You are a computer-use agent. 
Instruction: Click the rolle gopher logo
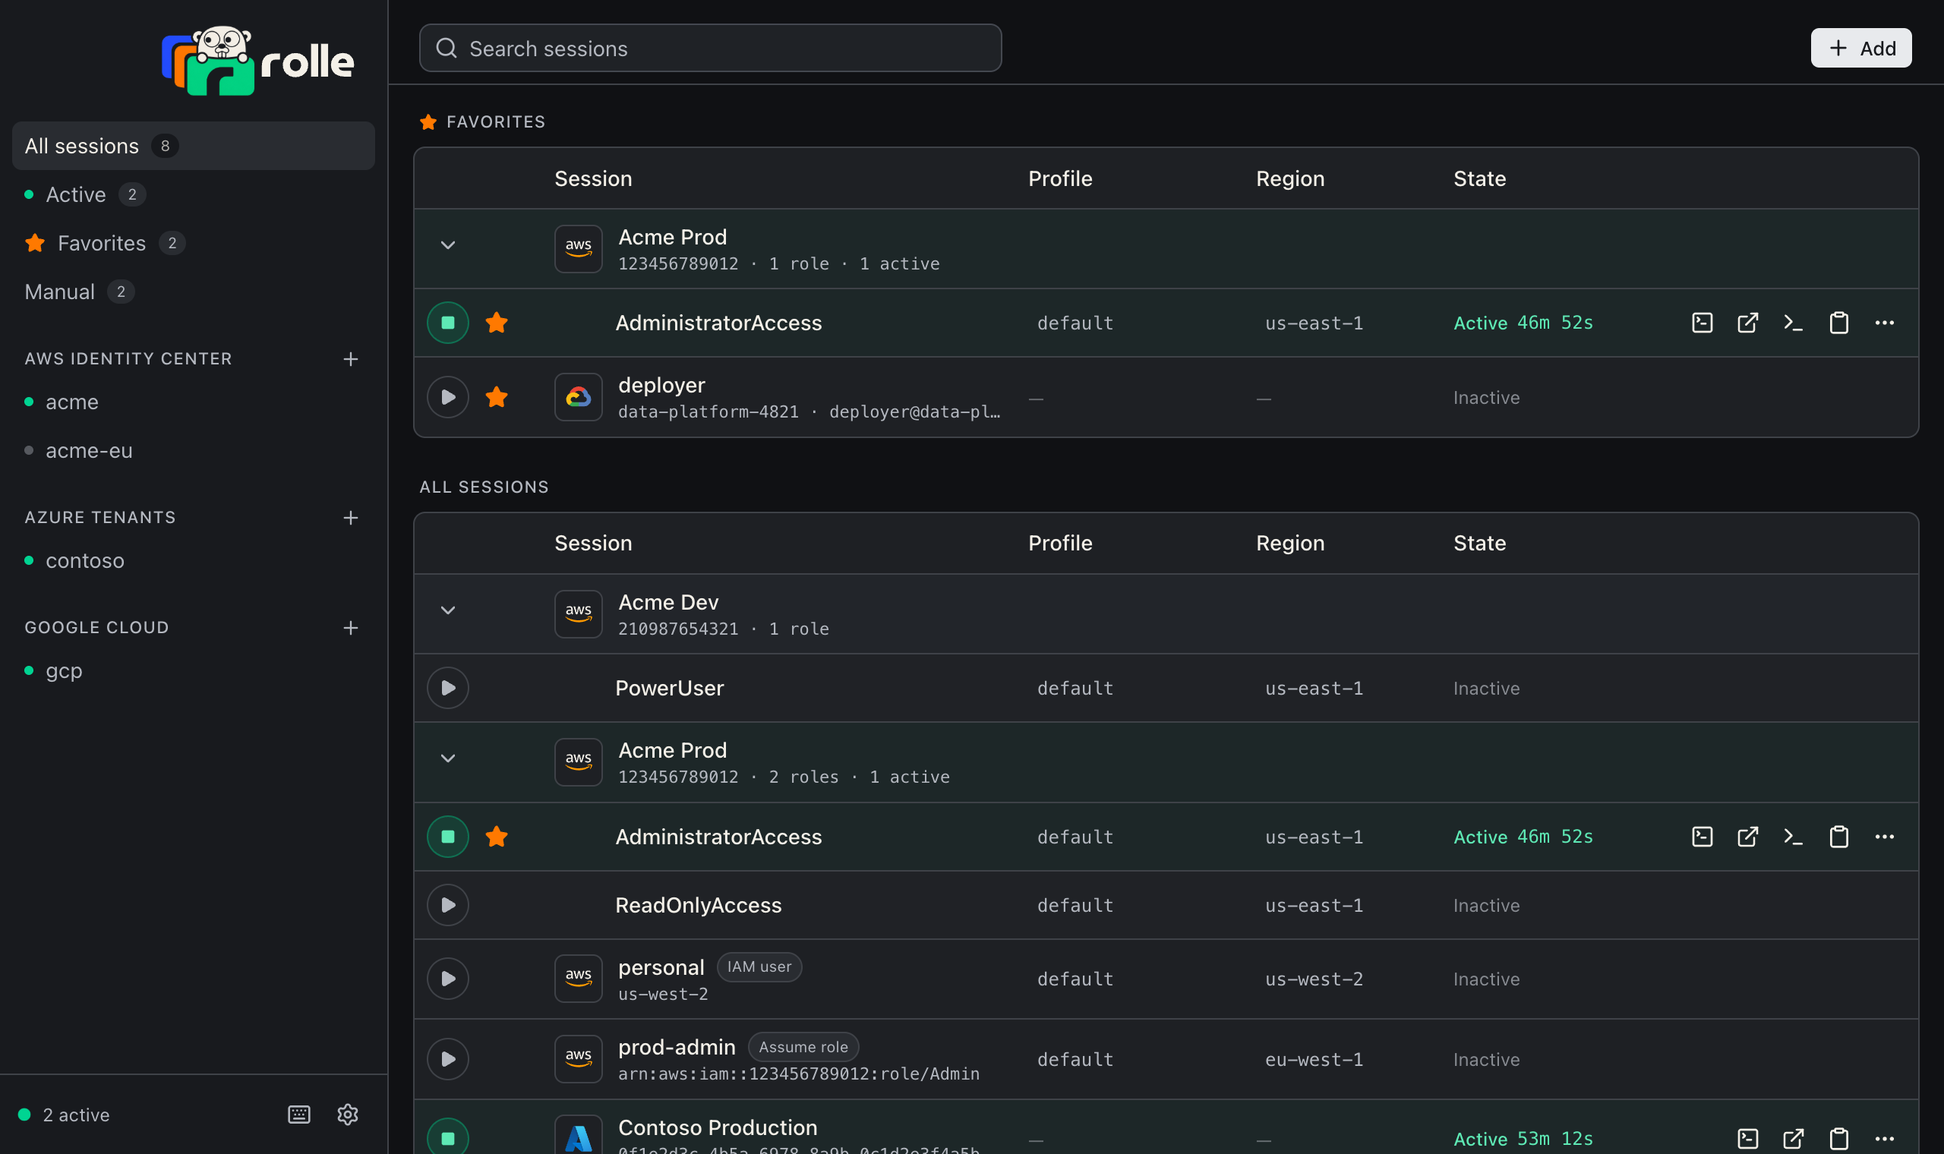tap(257, 61)
